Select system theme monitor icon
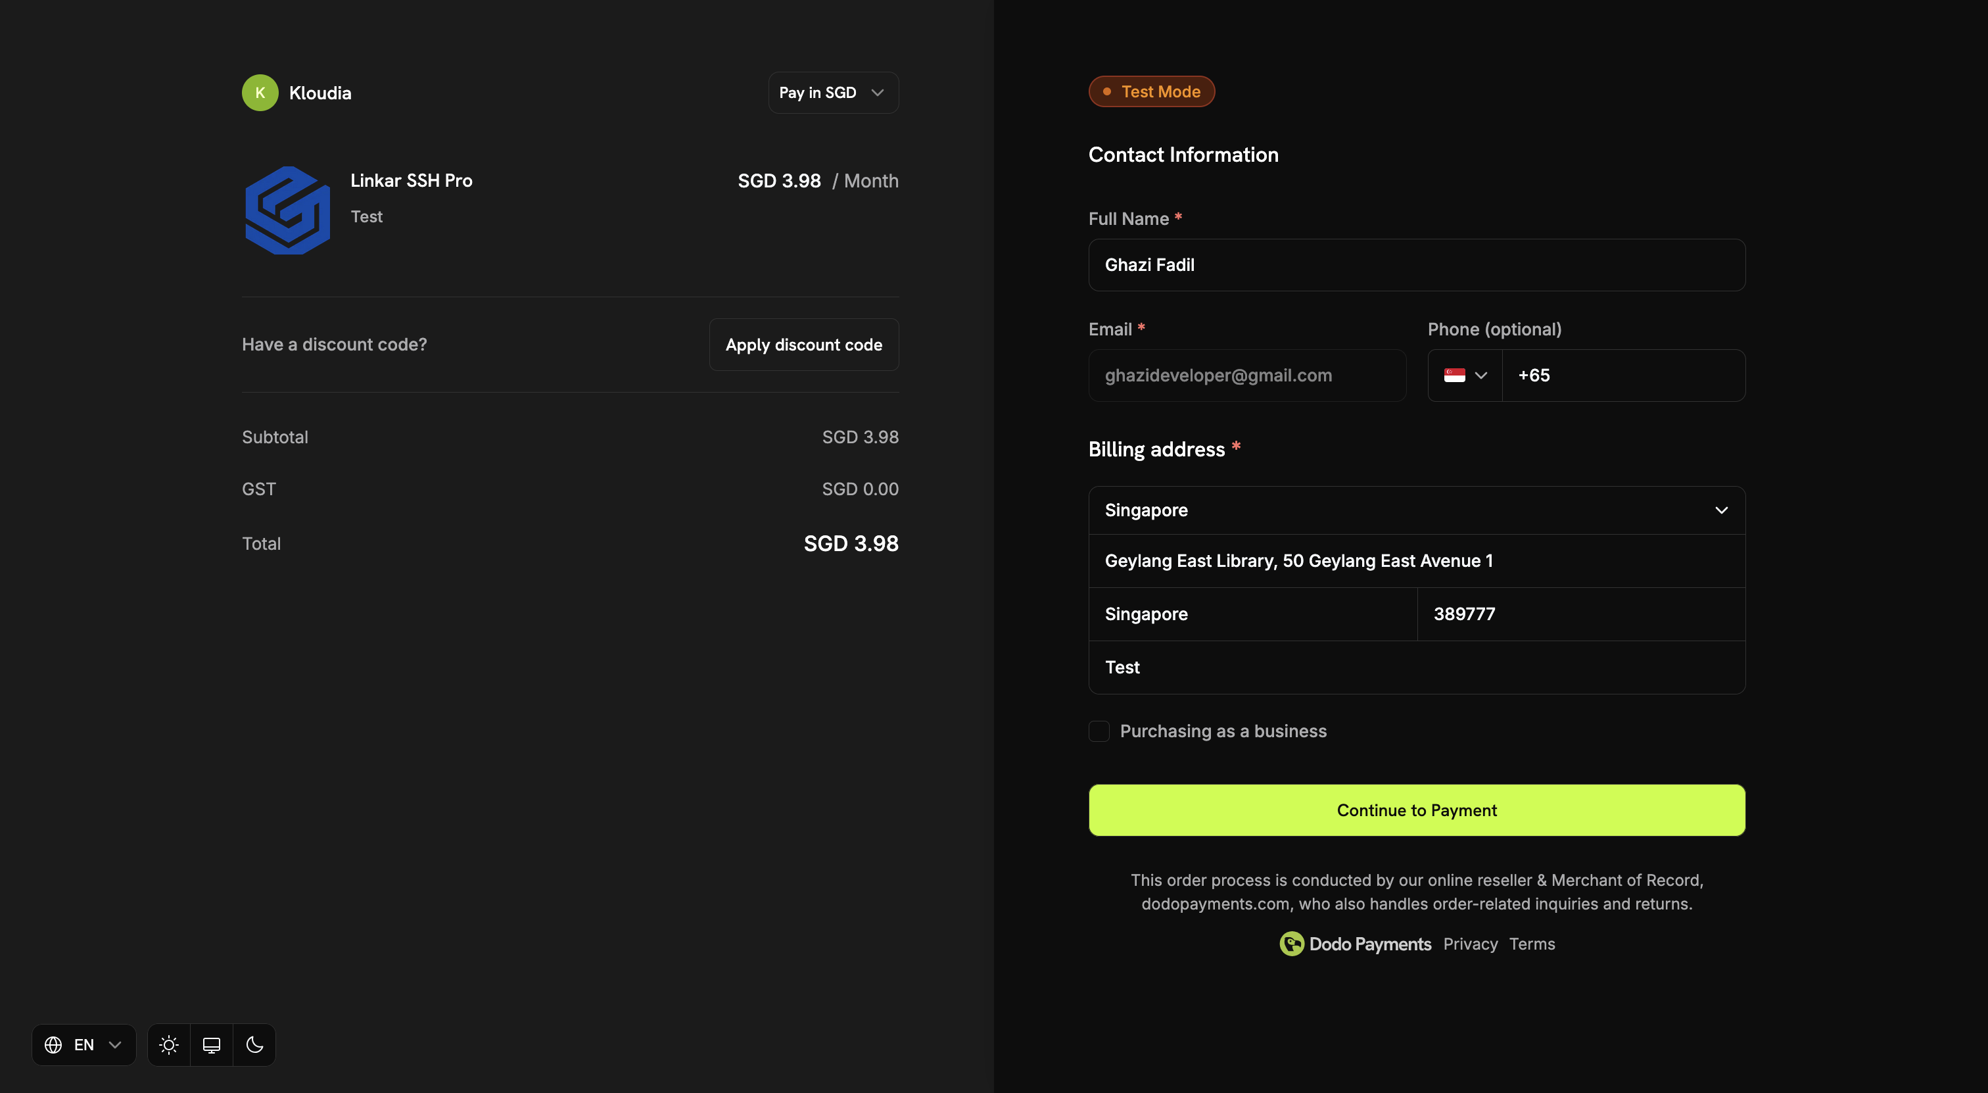The height and width of the screenshot is (1093, 1988). click(212, 1045)
